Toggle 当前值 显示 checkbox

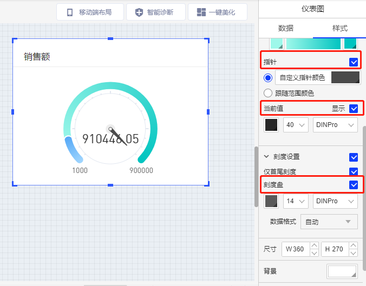[354, 108]
